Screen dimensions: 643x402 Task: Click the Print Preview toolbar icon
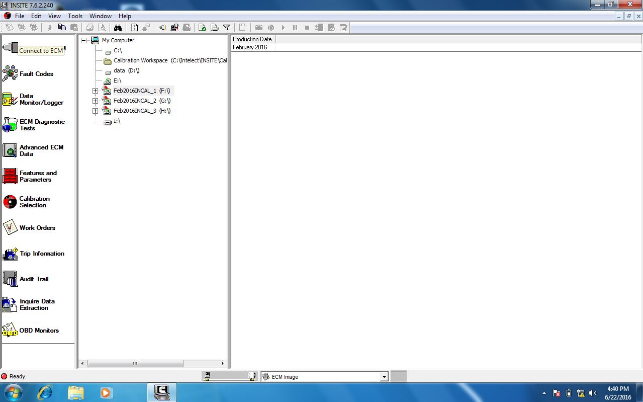102,28
